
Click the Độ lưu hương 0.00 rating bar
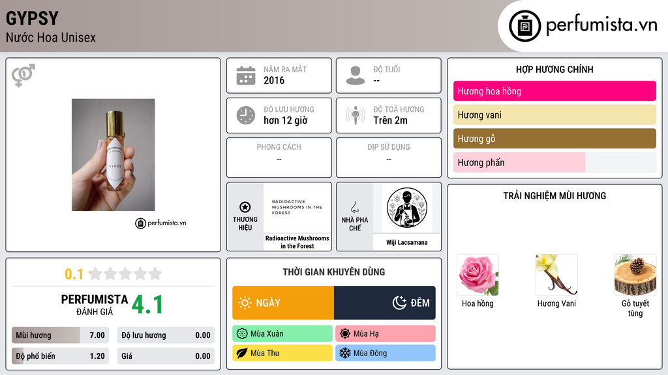point(166,335)
